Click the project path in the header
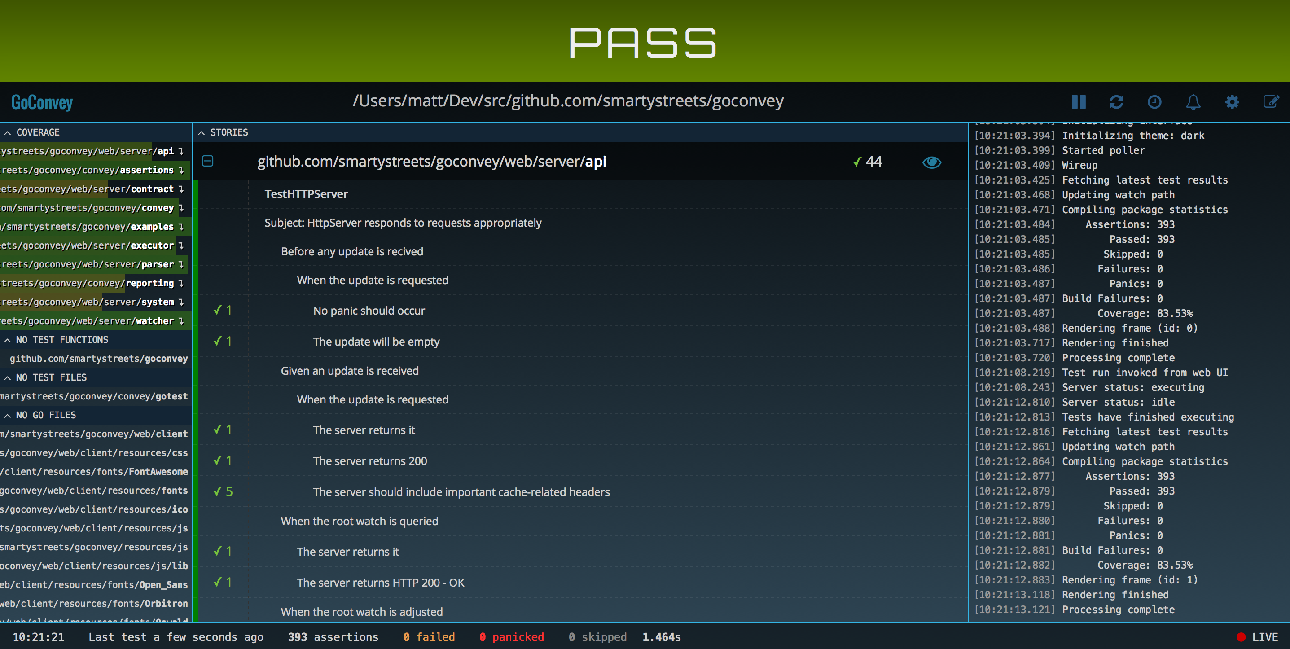This screenshot has height=649, width=1290. tap(568, 101)
